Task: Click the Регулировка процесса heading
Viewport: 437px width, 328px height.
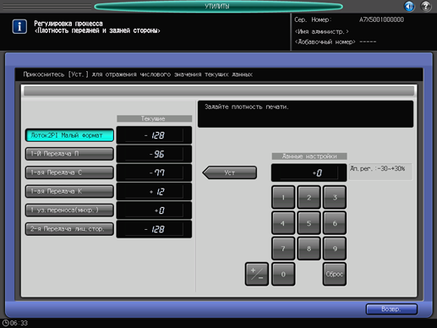Action: (x=68, y=24)
